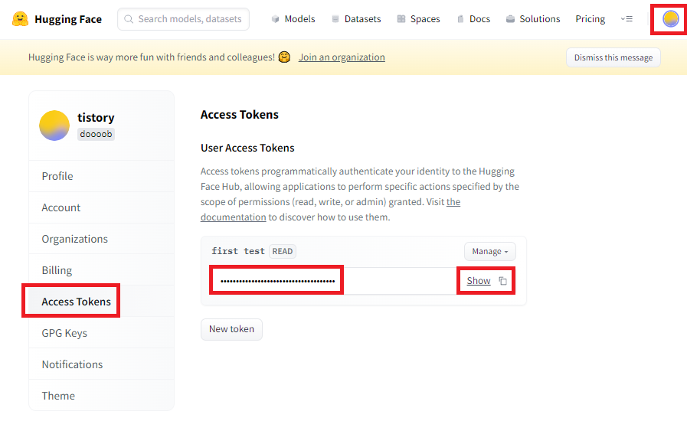The image size is (687, 421).
Task: Open the Theme settings section
Action: pyautogui.click(x=102, y=396)
